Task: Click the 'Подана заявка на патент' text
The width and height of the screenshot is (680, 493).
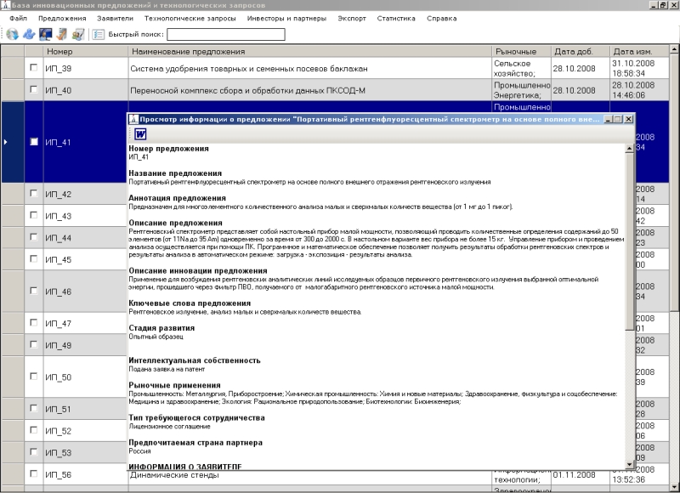Action: [167, 369]
